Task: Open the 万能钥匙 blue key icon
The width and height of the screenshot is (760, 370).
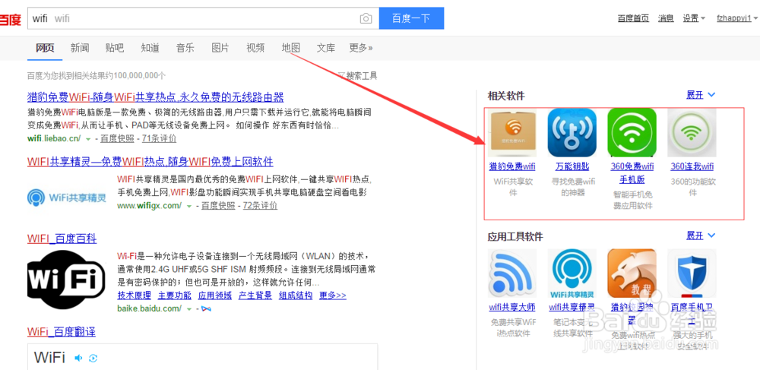Action: pyautogui.click(x=572, y=133)
